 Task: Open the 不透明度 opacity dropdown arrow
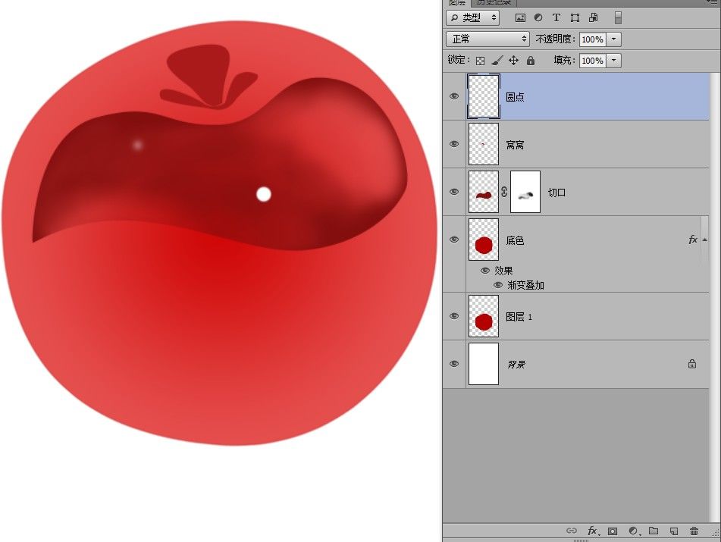pyautogui.click(x=614, y=39)
